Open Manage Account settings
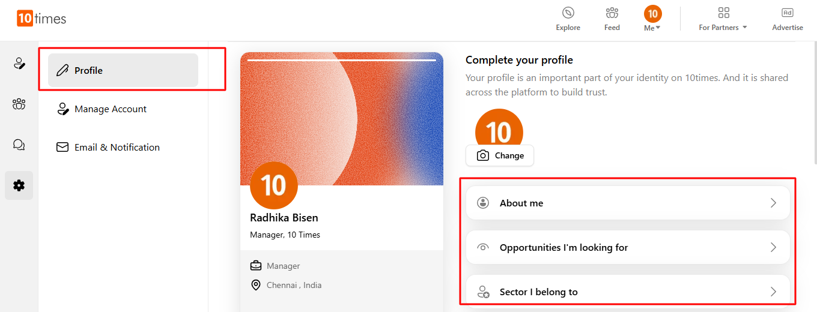The height and width of the screenshot is (312, 817). coord(111,109)
